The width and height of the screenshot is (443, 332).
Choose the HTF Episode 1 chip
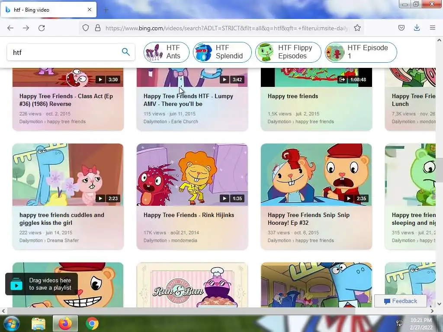click(x=361, y=52)
